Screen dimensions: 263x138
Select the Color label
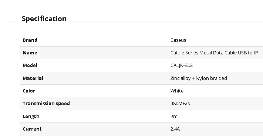29,91
